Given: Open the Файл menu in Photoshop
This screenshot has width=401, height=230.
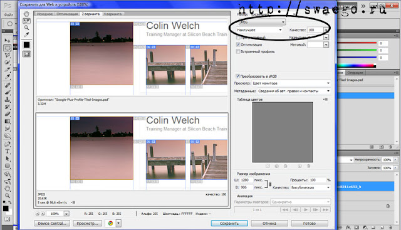Looking at the screenshot, I should [x=8, y=14].
